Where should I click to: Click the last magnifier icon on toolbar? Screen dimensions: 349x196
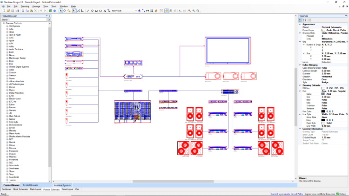point(198,11)
